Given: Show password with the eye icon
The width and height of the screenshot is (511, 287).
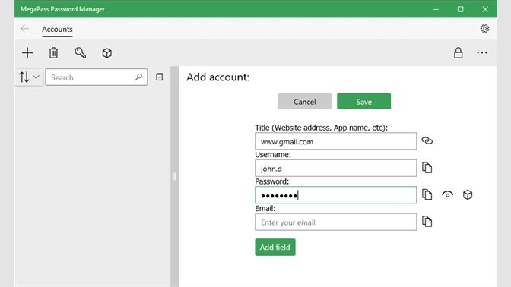Looking at the screenshot, I should [x=447, y=194].
